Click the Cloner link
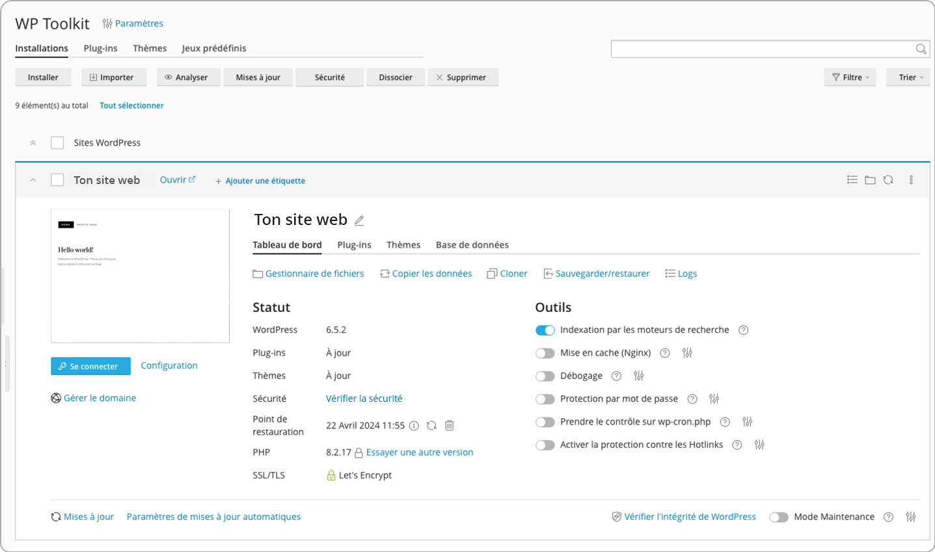Screen dimensions: 935x552 (508, 274)
